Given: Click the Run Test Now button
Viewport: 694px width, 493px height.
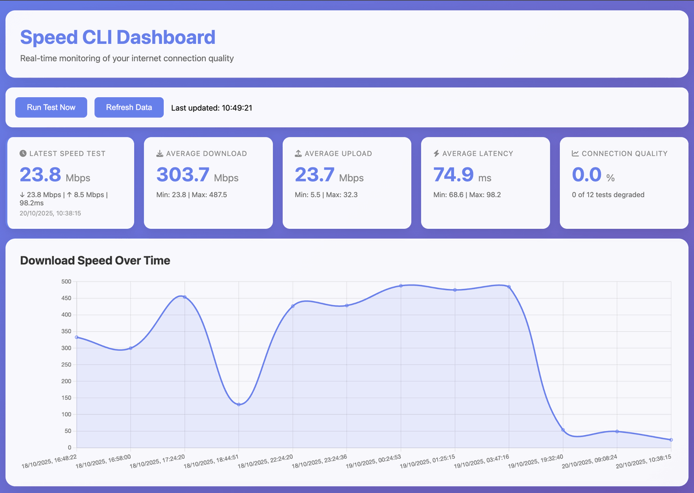Looking at the screenshot, I should click(x=51, y=107).
